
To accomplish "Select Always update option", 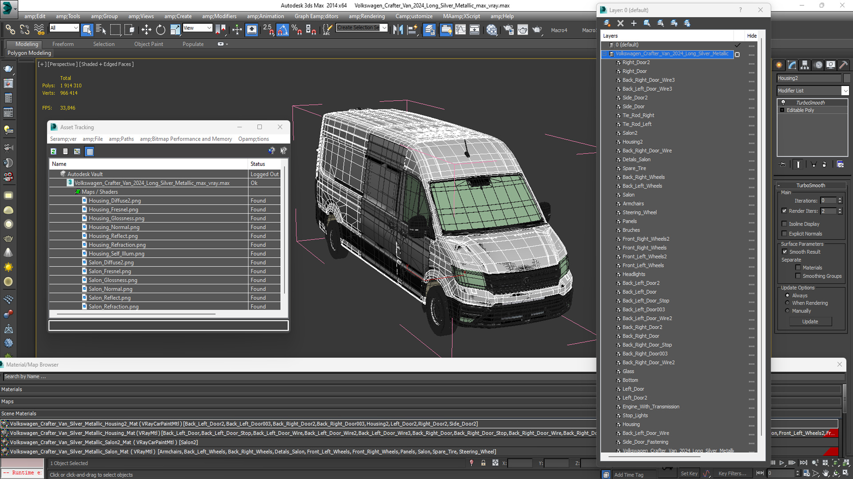I will point(787,295).
